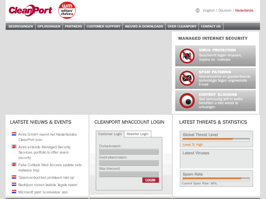Click the Spam Filtering envelope icon
This screenshot has height=199, width=266.
187,78
